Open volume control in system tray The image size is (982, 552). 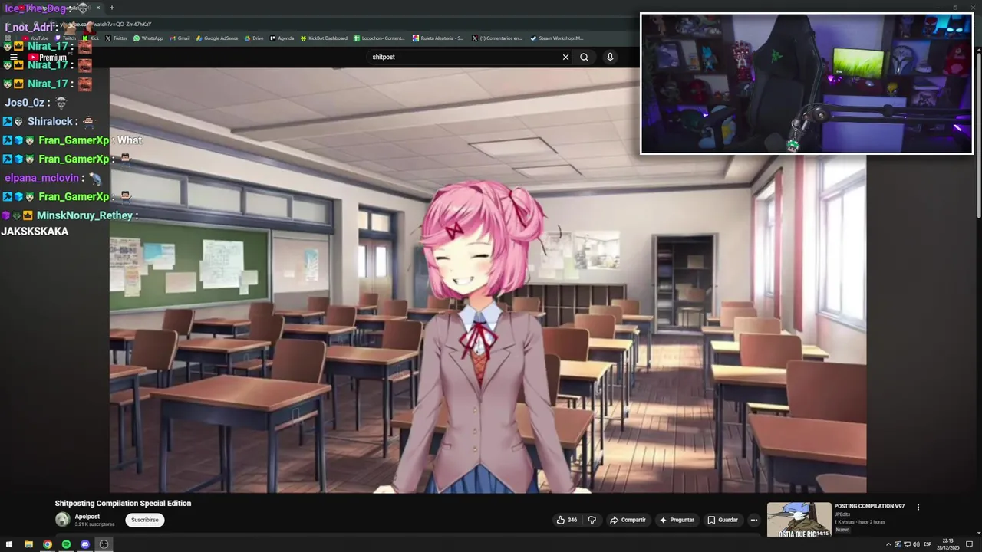pyautogui.click(x=916, y=544)
